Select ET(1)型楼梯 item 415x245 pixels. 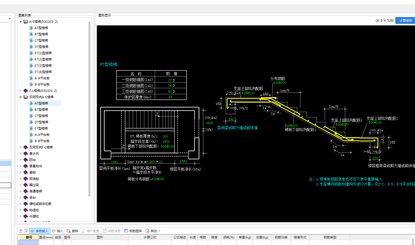(x=43, y=53)
